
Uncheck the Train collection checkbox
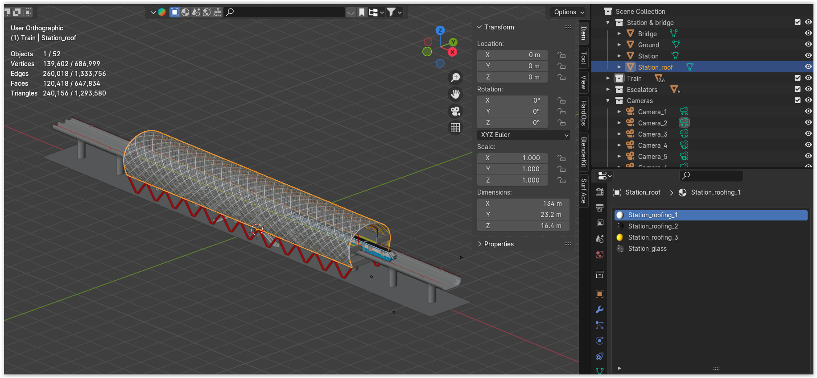tap(797, 78)
